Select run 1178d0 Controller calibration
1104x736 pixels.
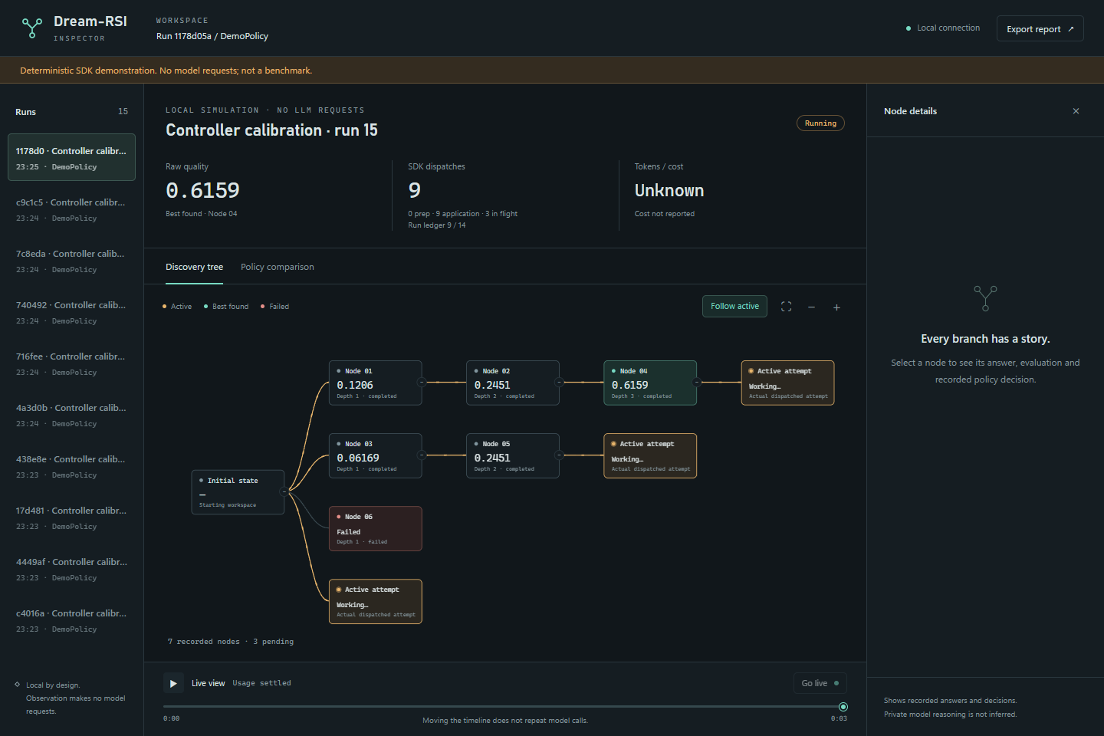71,157
